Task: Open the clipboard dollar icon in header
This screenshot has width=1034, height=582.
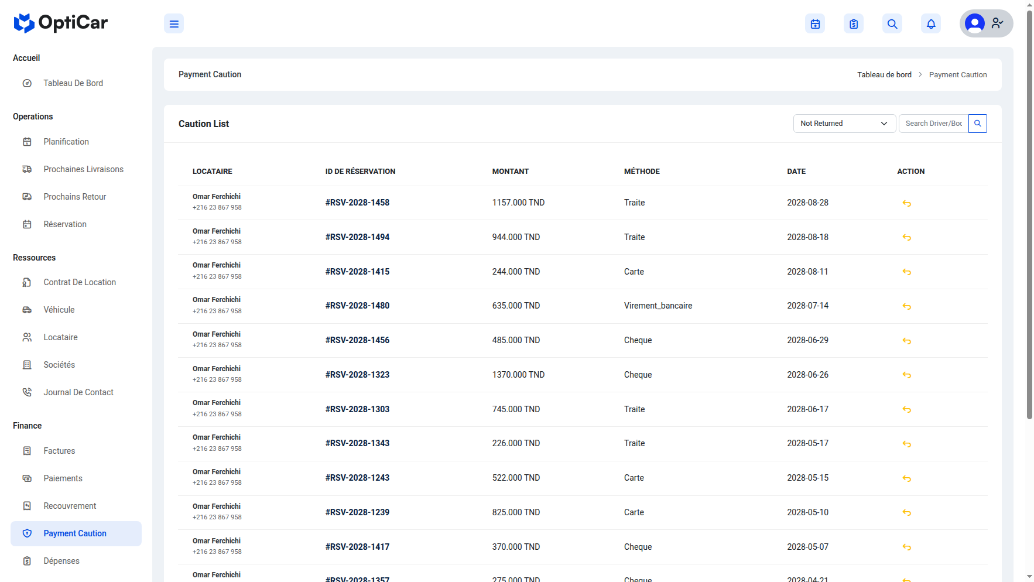Action: pos(854,24)
